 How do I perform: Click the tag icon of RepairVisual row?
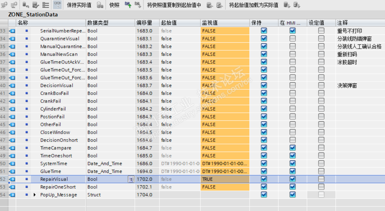[12, 179]
